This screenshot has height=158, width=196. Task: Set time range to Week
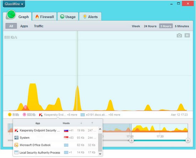tap(136, 26)
